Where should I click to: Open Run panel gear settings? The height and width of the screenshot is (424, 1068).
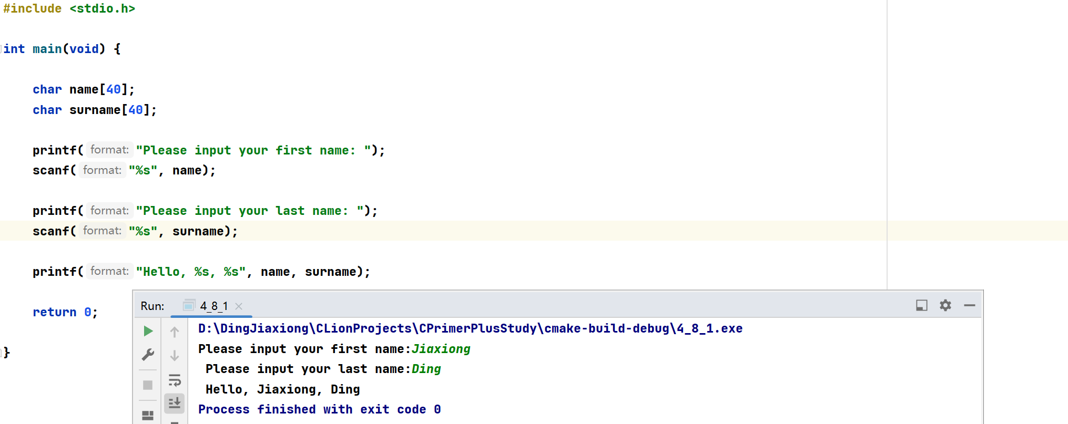945,305
